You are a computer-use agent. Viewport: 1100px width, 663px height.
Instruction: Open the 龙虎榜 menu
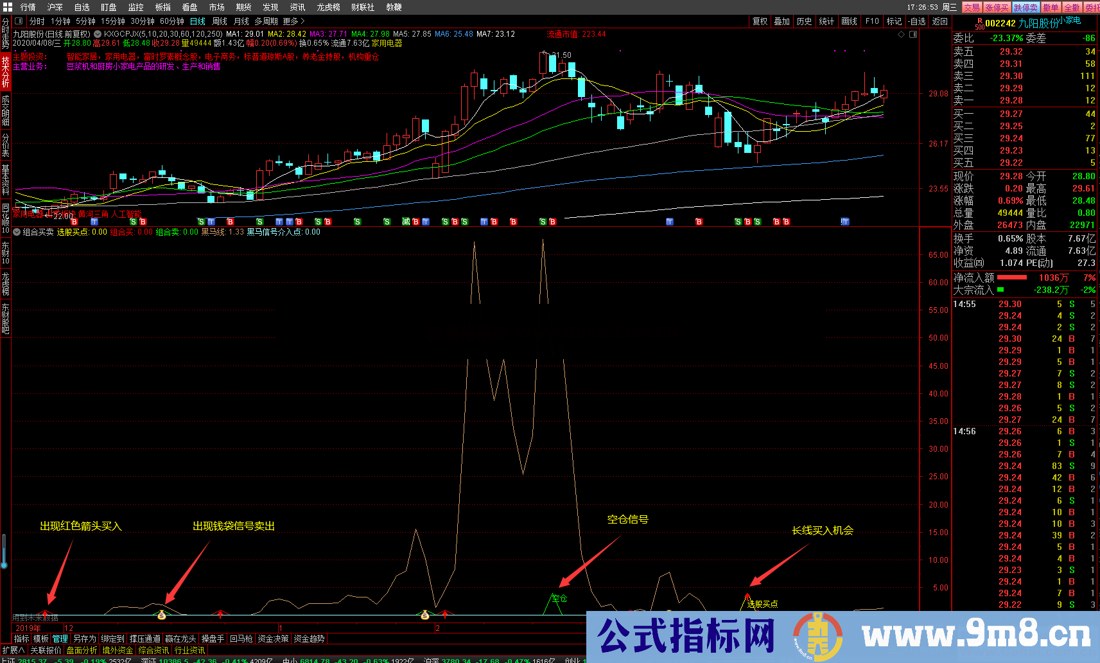(327, 7)
